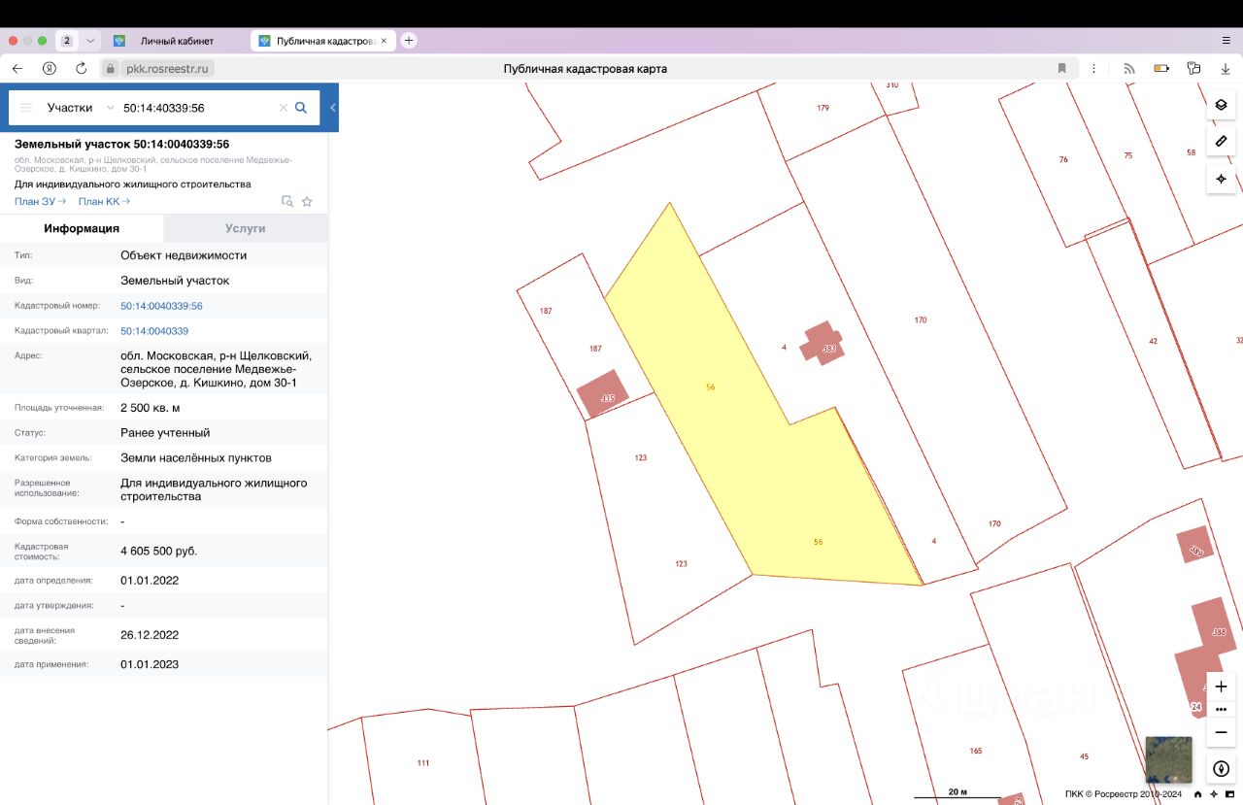The height and width of the screenshot is (805, 1243).
Task: Collapse the left info side panel
Action: click(x=333, y=108)
